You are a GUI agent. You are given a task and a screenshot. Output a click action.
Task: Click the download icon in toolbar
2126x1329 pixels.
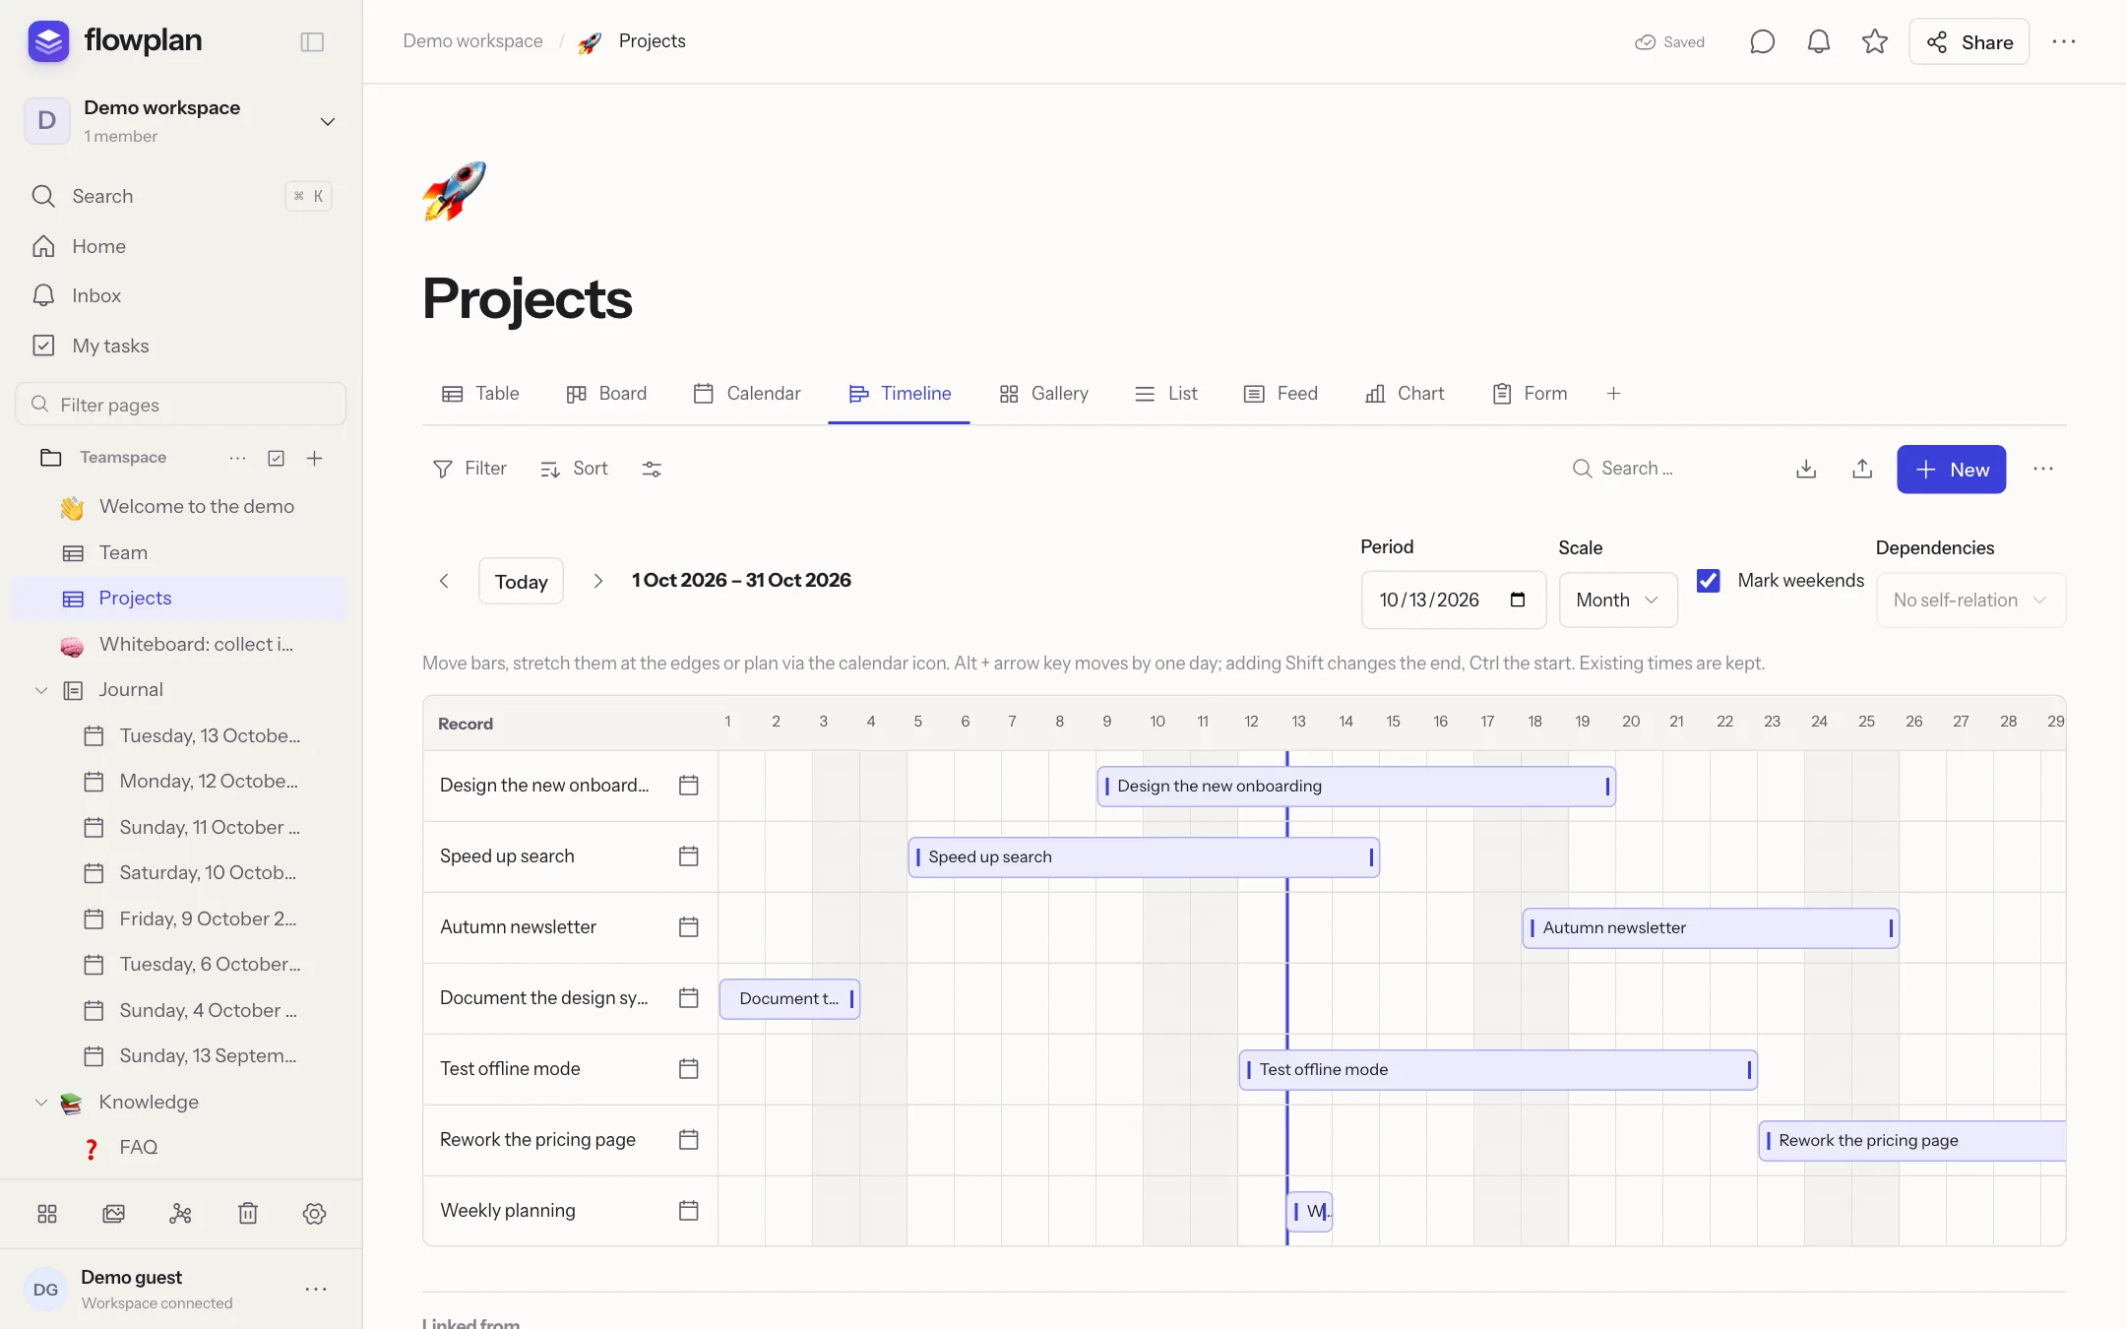(x=1806, y=469)
